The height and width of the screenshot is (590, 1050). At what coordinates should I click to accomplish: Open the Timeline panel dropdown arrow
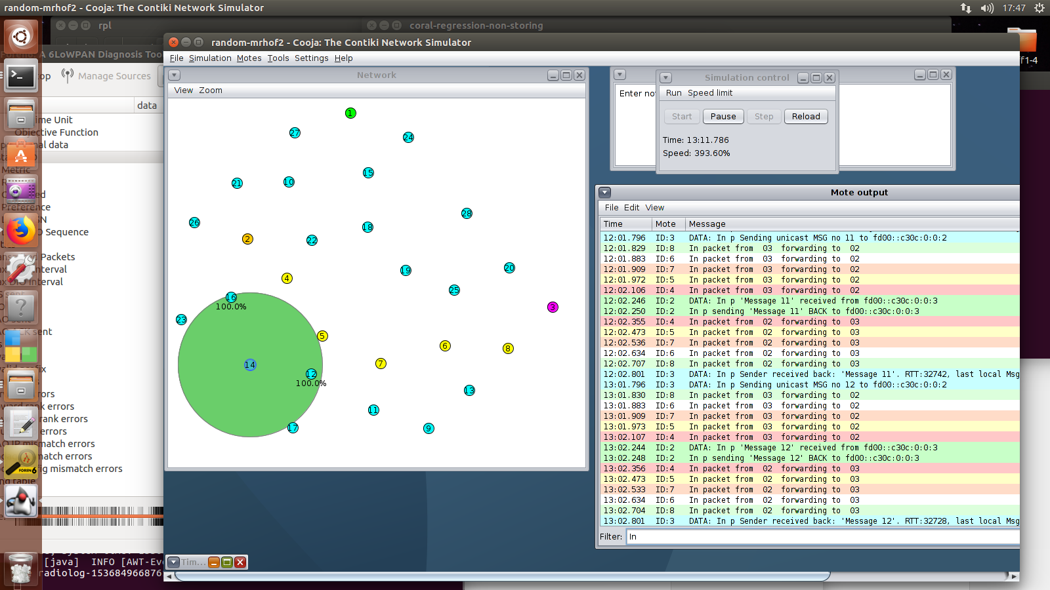point(173,562)
